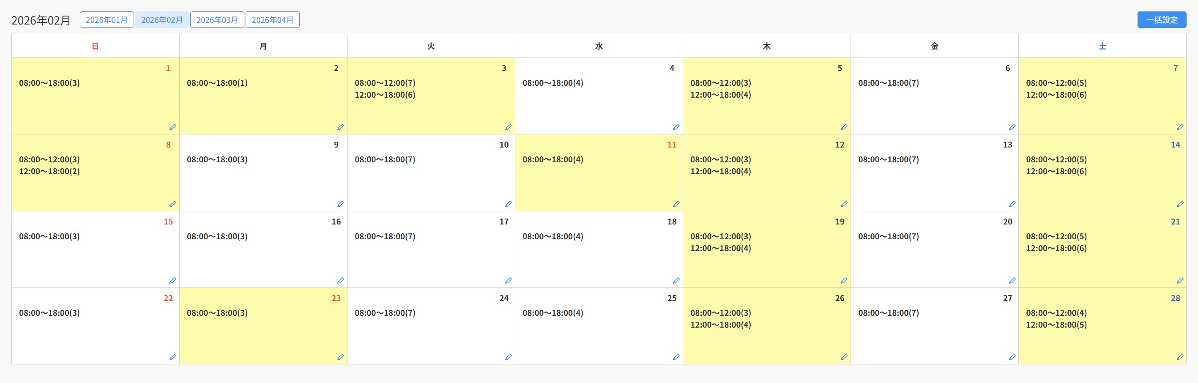Open the editor for February 7
This screenshot has height=383, width=1198.
pos(1180,127)
